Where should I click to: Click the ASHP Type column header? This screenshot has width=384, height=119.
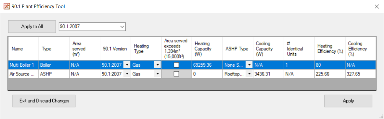coord(238,49)
